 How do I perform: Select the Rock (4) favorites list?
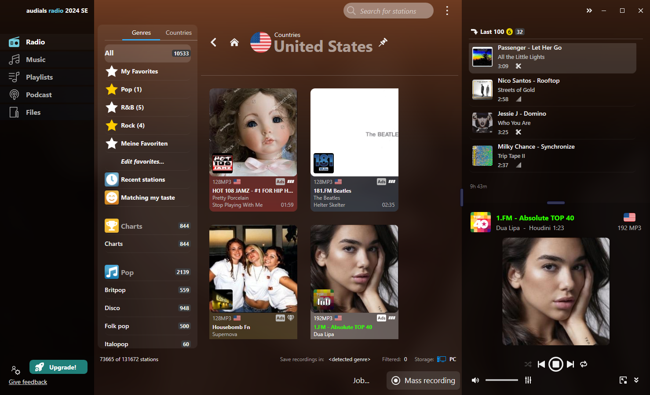[x=147, y=125]
